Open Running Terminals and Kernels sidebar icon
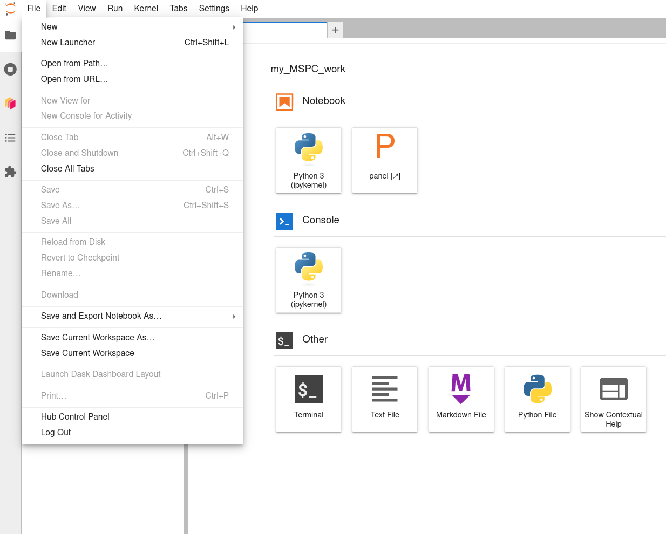The height and width of the screenshot is (534, 666). [x=10, y=69]
